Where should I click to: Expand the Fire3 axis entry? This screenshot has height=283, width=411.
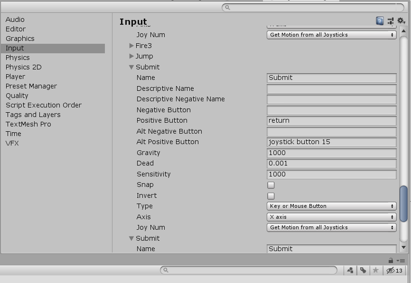(x=131, y=46)
